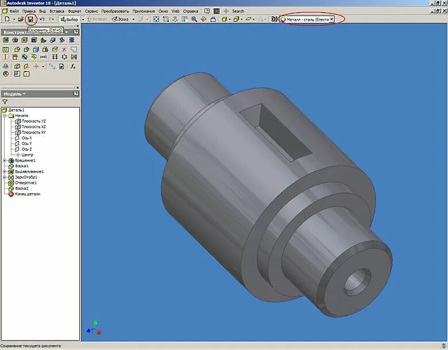
Task: Click the New document icon
Action: click(7, 19)
